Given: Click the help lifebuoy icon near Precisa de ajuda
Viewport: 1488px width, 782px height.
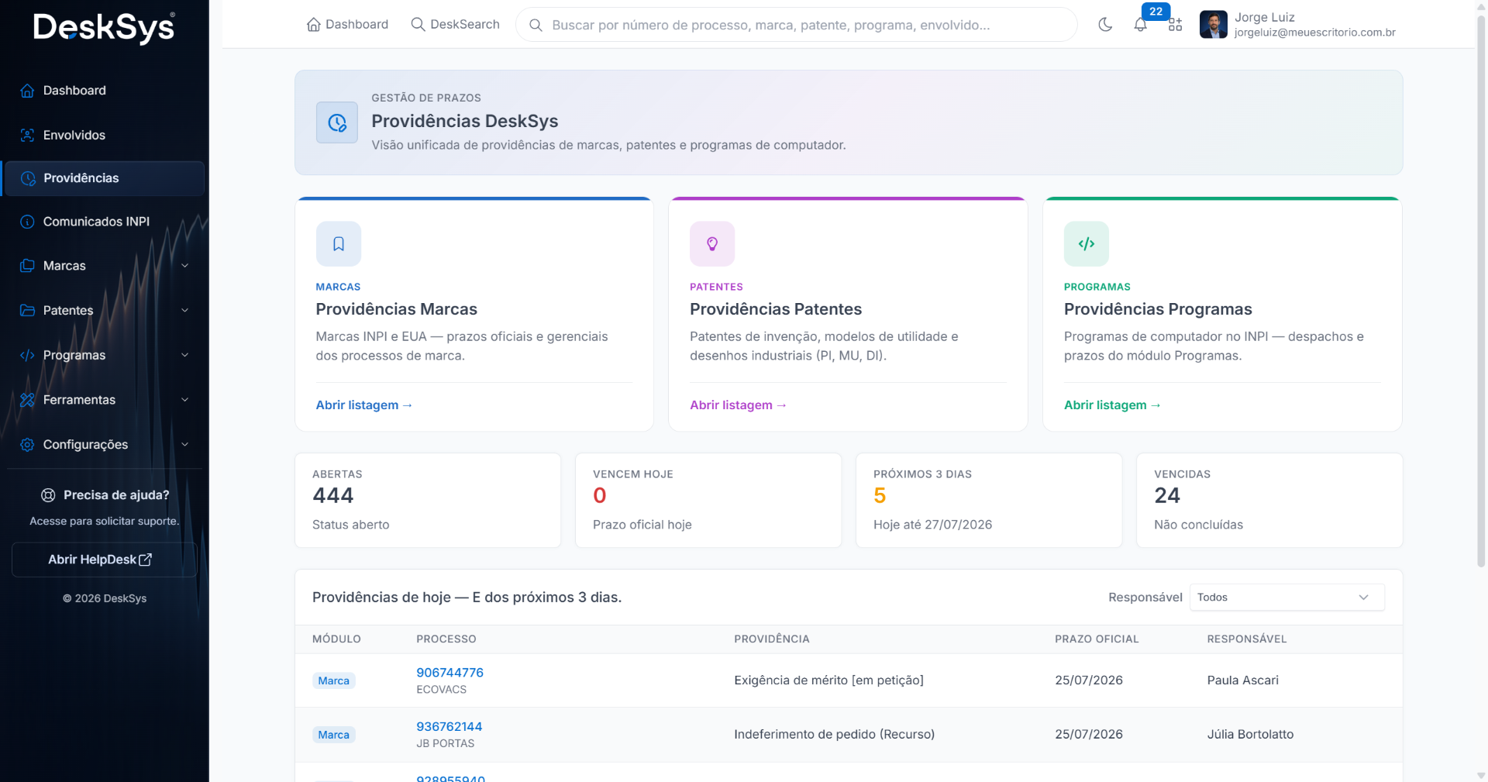Looking at the screenshot, I should (x=48, y=495).
